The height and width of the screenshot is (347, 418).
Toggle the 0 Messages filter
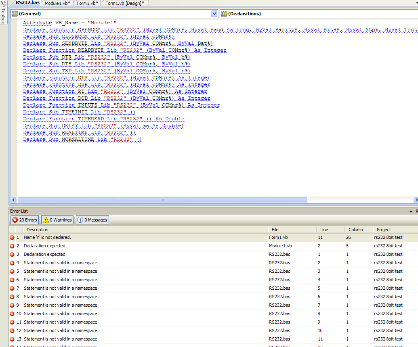click(x=92, y=220)
